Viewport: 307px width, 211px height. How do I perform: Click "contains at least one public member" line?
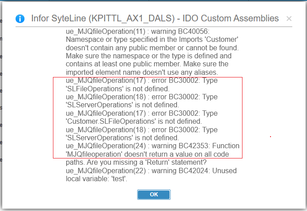pyautogui.click(x=147, y=64)
